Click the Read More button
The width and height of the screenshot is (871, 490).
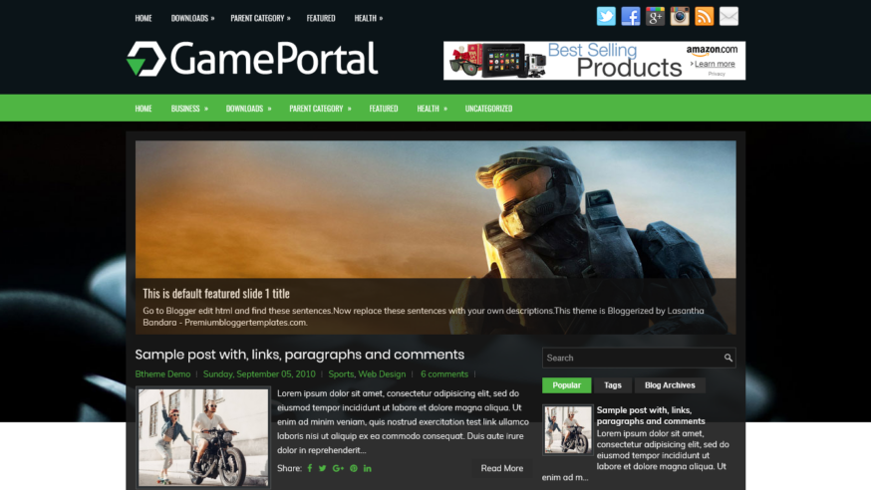pos(502,468)
